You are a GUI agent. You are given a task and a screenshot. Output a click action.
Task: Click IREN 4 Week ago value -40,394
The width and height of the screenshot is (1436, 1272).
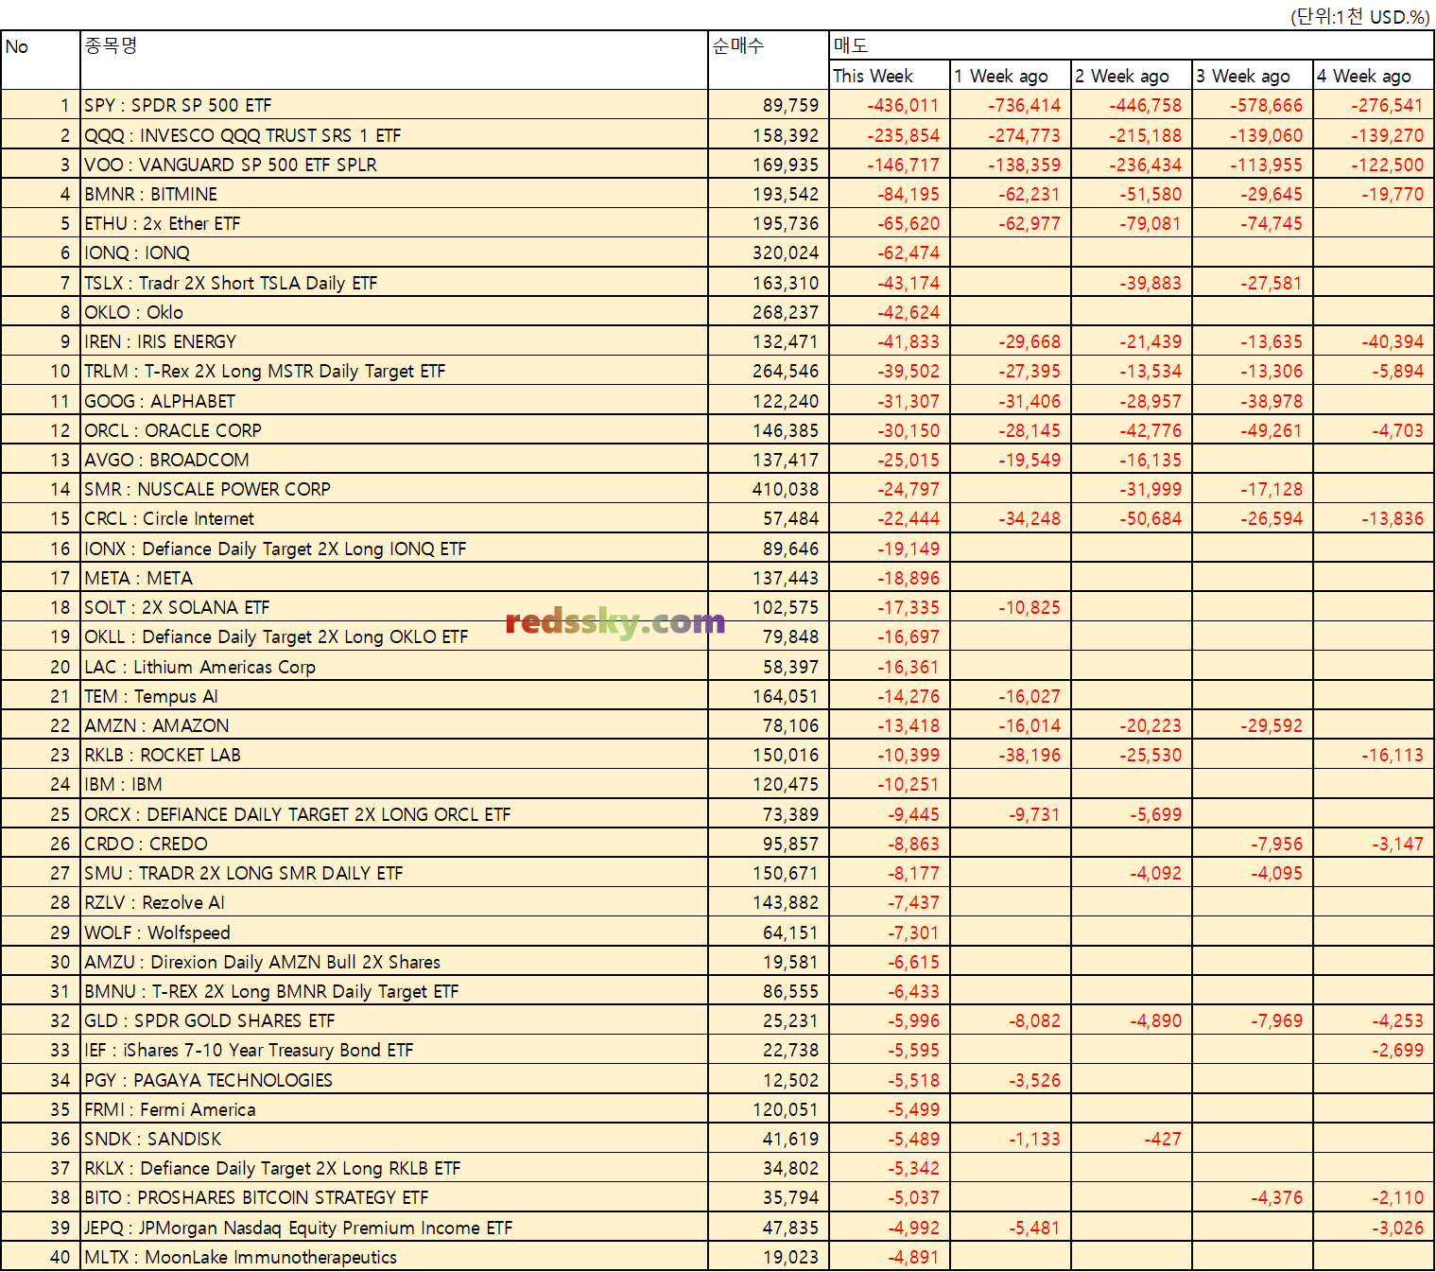[1374, 341]
